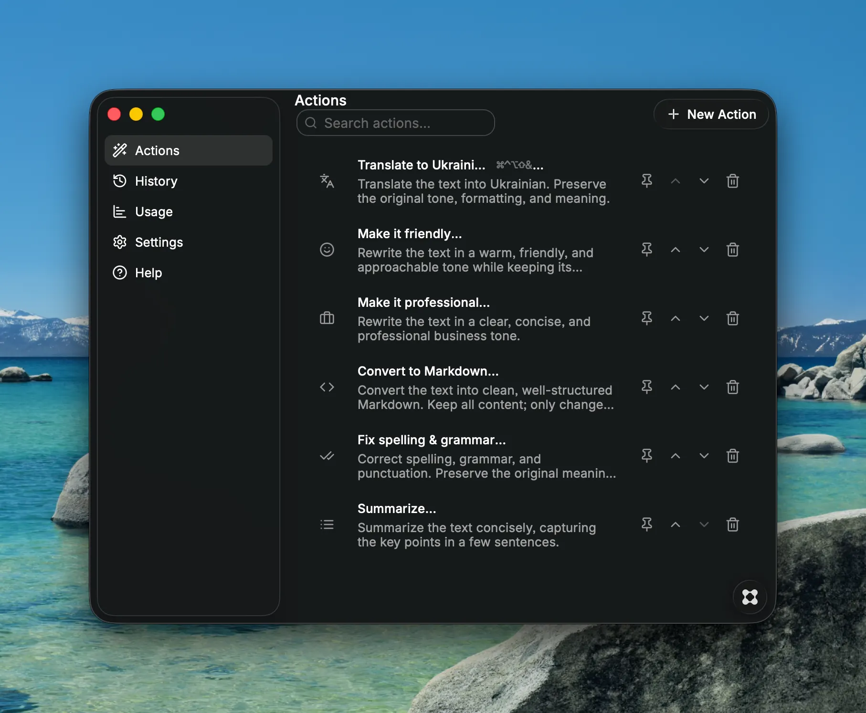Click description 'Correct spelling, grammar, and punctuation'
The height and width of the screenshot is (713, 866).
coord(486,466)
